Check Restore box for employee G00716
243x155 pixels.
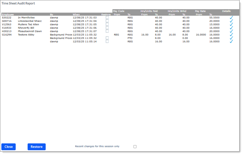(x=107, y=21)
